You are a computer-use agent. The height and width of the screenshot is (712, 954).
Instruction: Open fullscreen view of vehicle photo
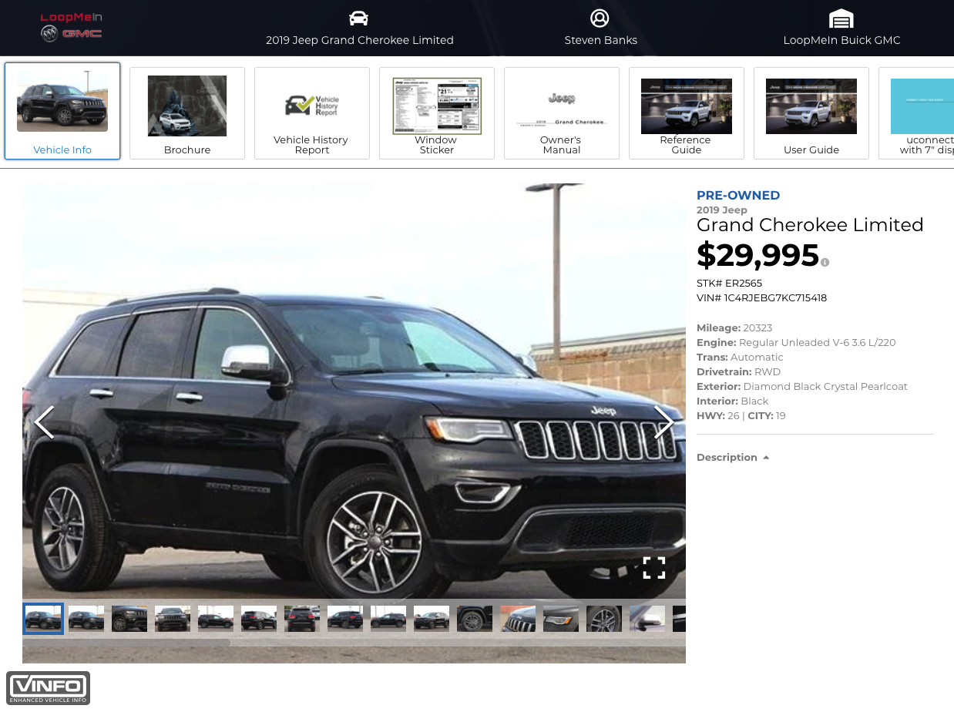[653, 568]
